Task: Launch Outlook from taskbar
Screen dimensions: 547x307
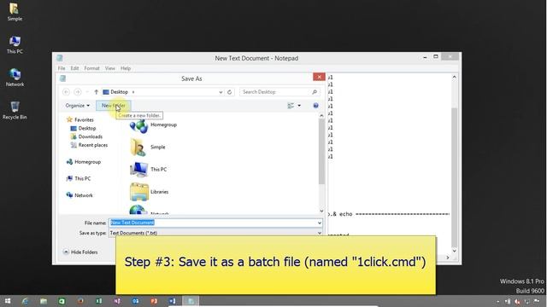Action: (135, 301)
